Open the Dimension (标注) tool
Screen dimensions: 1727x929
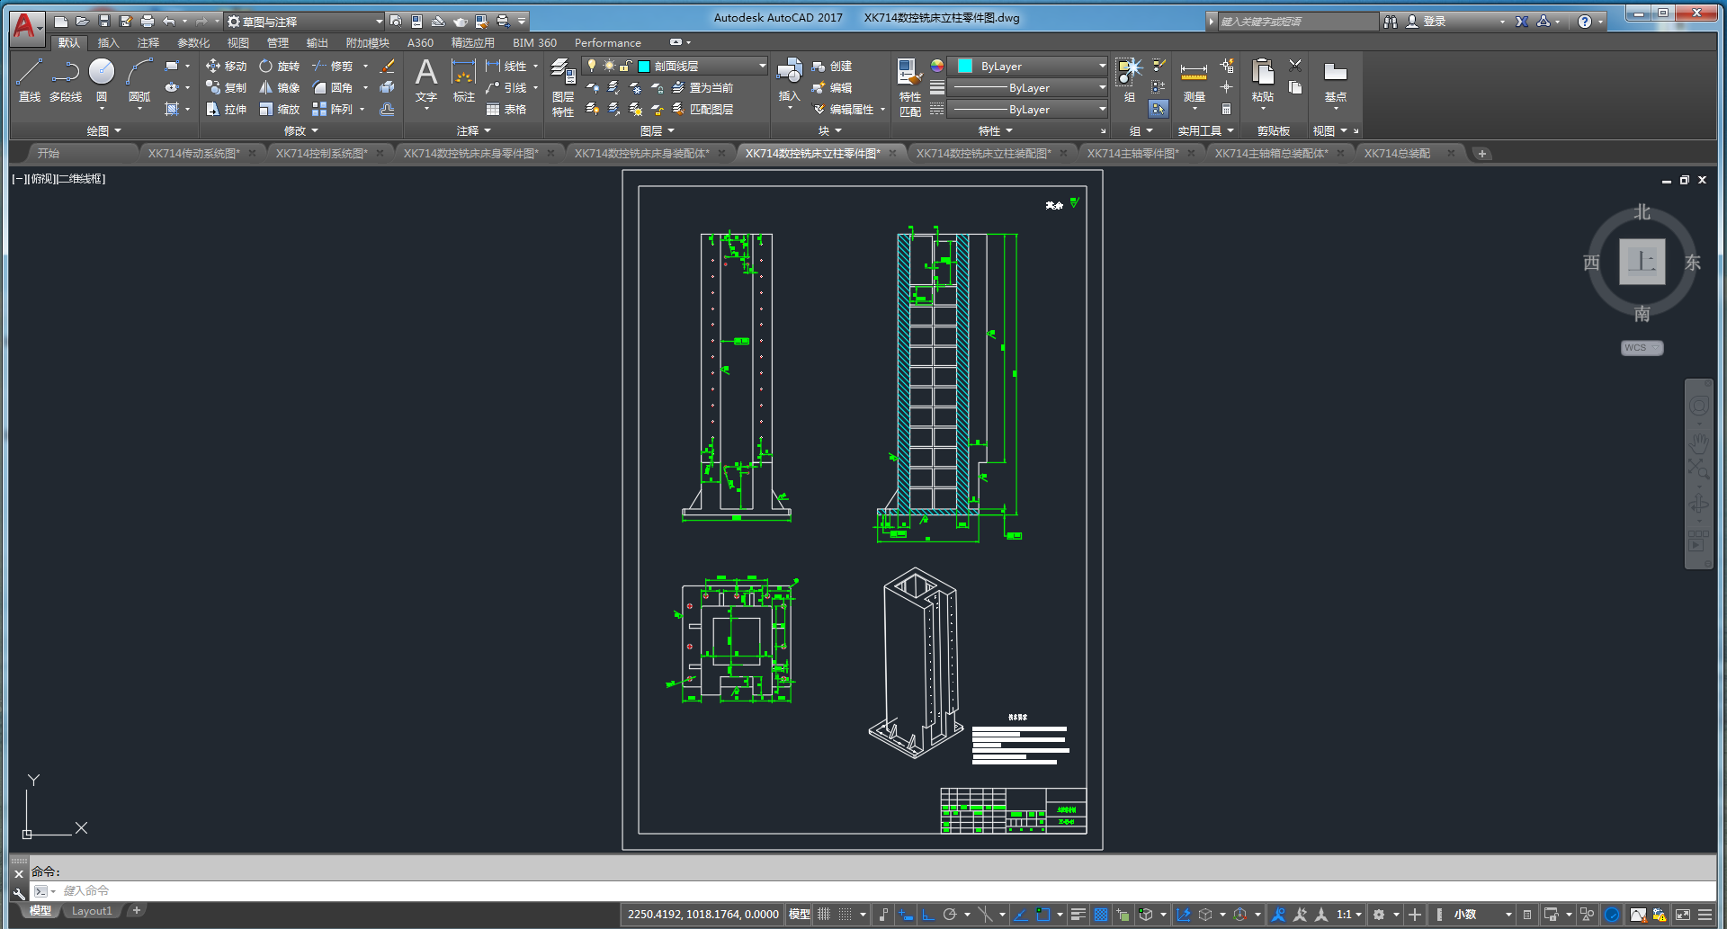(x=463, y=80)
